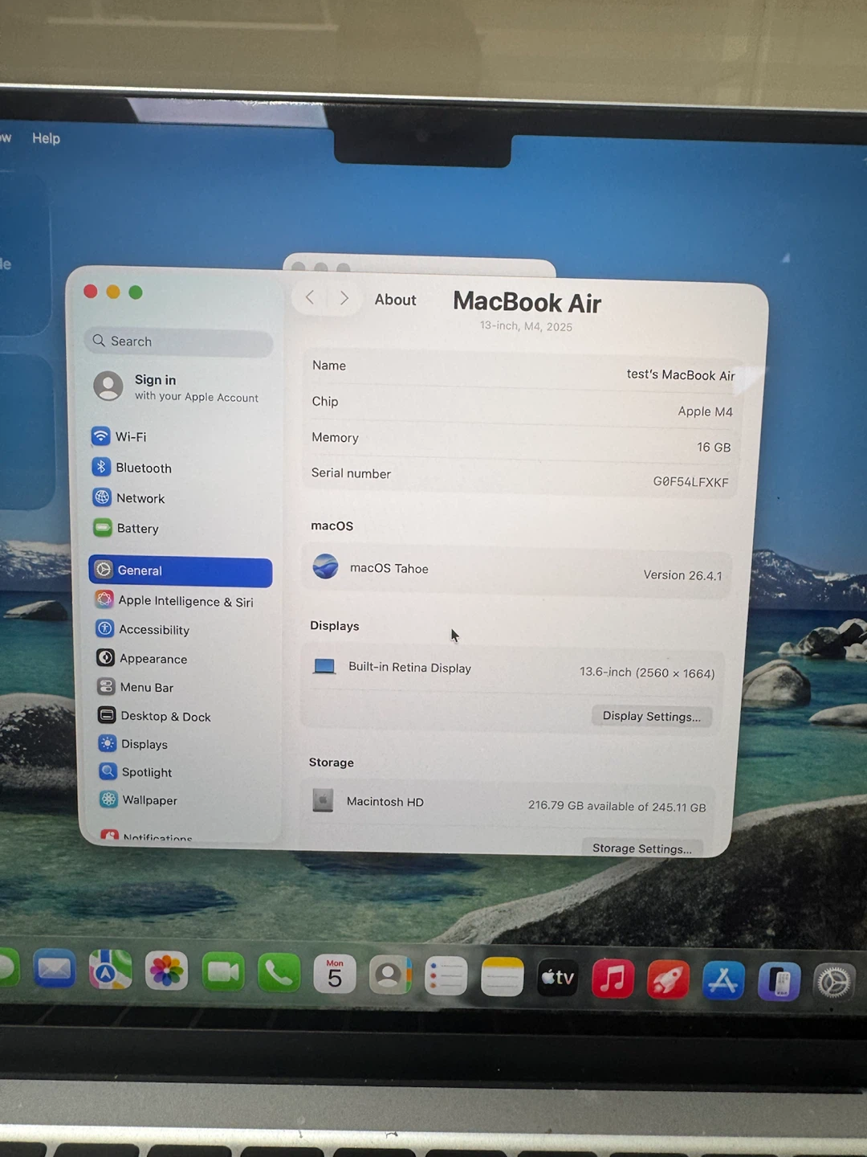Click Version 26.4.1 text
Image resolution: width=867 pixels, height=1157 pixels.
tap(682, 575)
